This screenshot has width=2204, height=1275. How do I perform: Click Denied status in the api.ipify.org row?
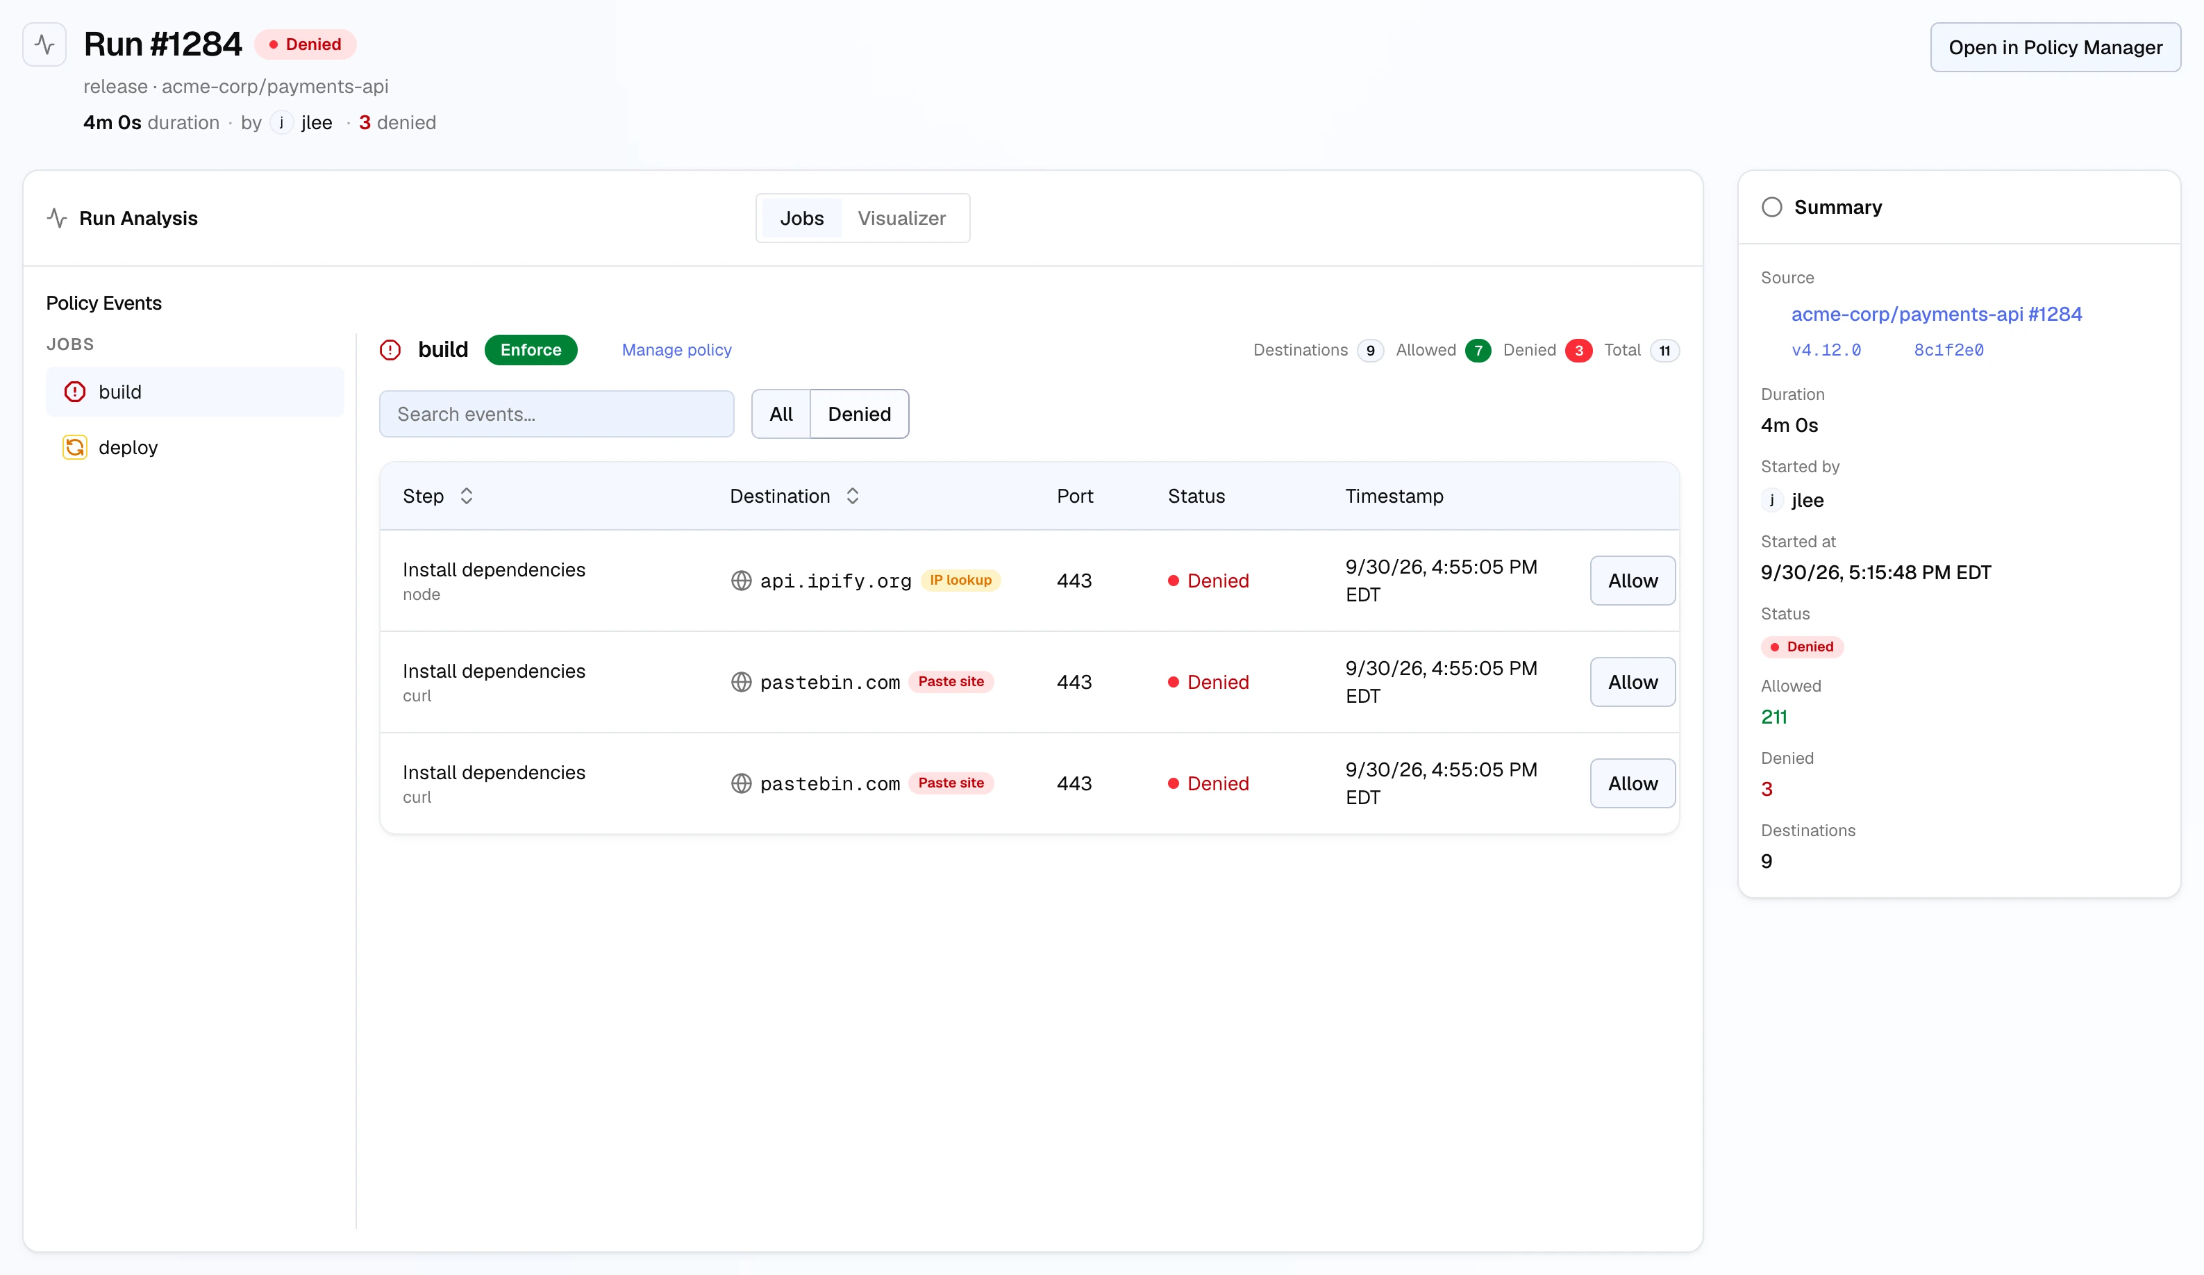coord(1209,581)
